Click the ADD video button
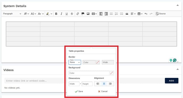This screenshot has height=98, width=183. tap(172, 81)
